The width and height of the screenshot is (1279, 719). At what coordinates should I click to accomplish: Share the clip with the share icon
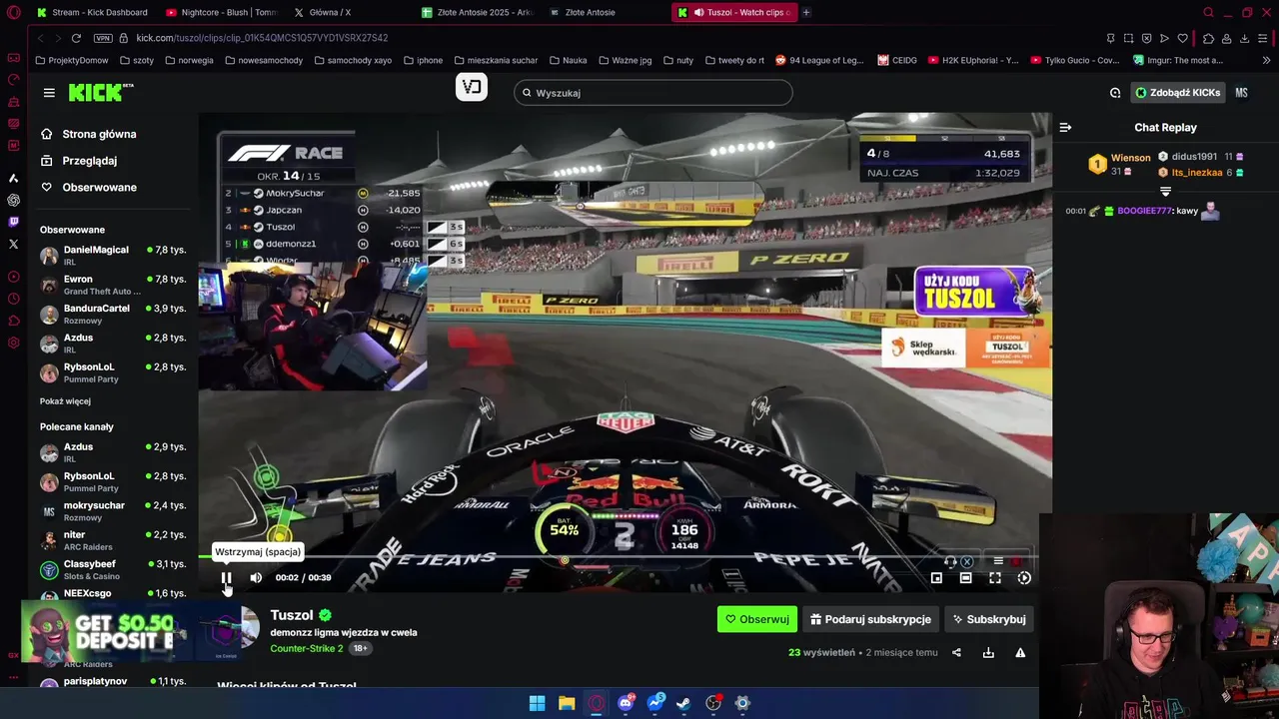(x=956, y=652)
